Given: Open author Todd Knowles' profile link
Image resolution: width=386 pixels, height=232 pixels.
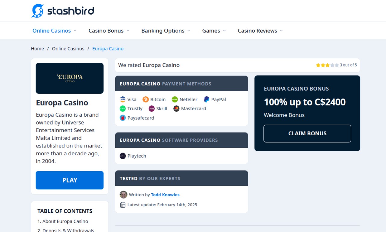Looking at the screenshot, I should pos(165,195).
